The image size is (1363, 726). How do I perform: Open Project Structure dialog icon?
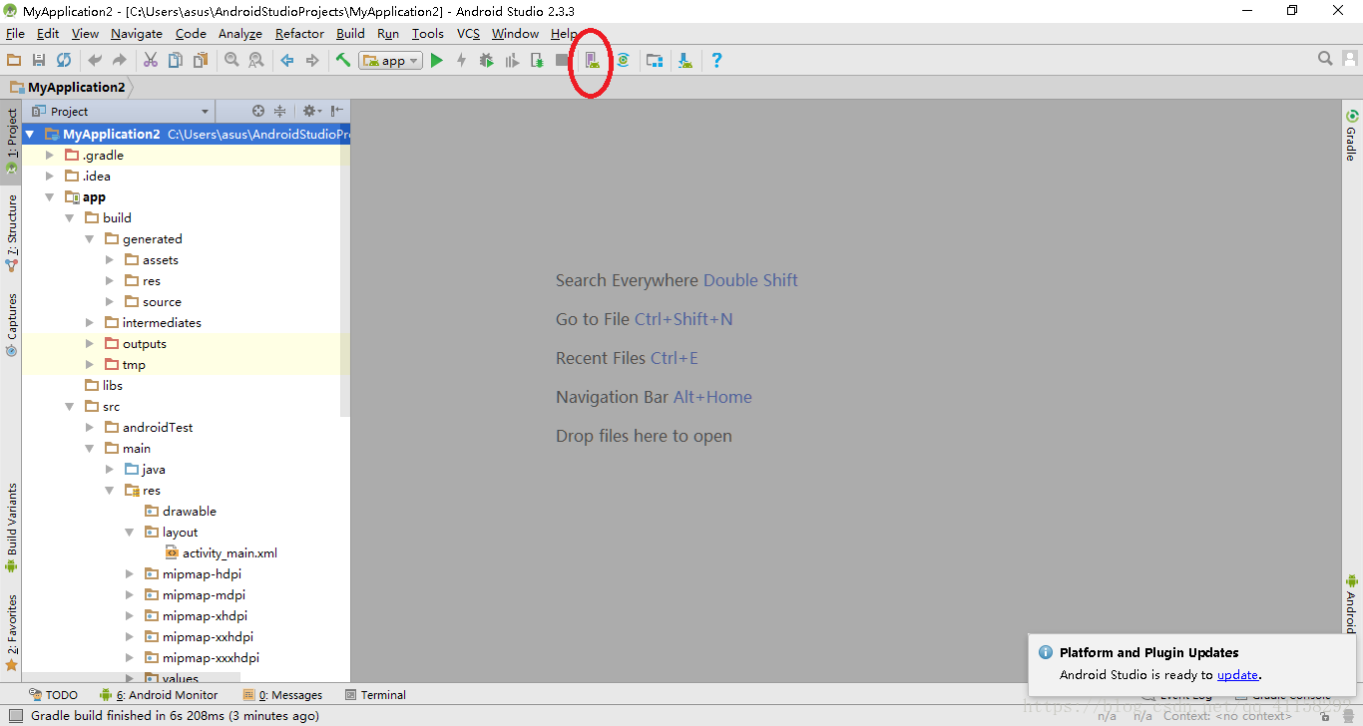[x=655, y=60]
